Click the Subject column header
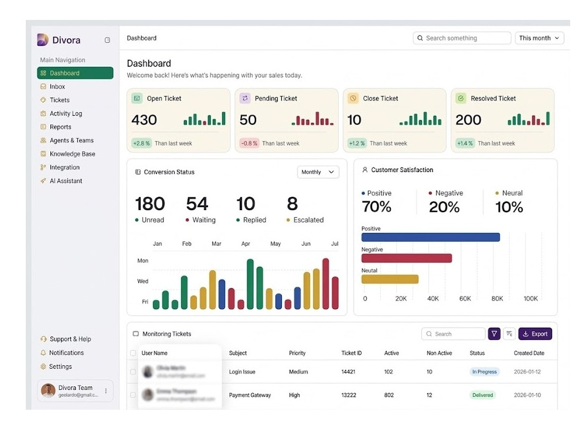This screenshot has width=586, height=439. (238, 353)
